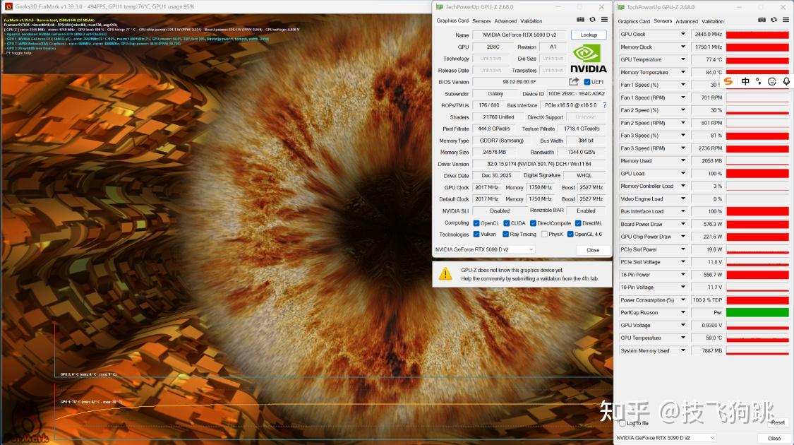The height and width of the screenshot is (445, 794).
Task: Click the GPU-Z app icon in Graphics Card window title
Action: pos(440,7)
